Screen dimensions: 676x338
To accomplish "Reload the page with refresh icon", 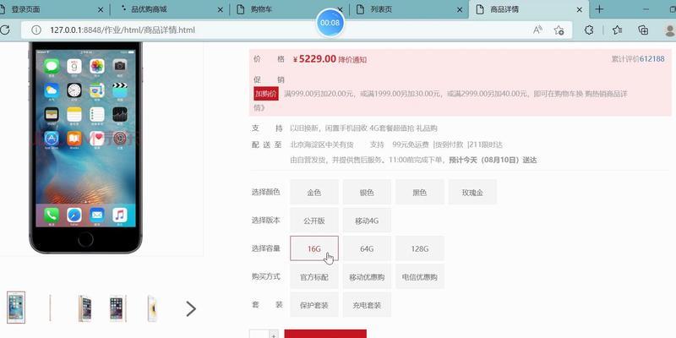I will 5,30.
